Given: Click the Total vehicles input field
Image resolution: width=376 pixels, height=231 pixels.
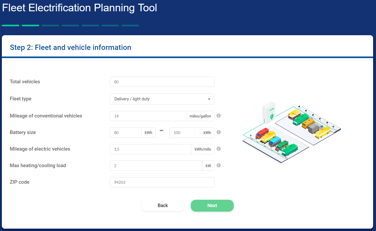Looking at the screenshot, I should tap(162, 82).
